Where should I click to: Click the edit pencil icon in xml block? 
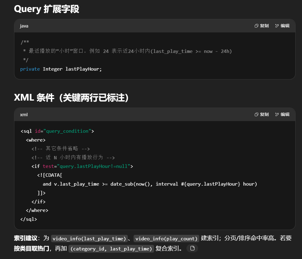tap(277, 114)
